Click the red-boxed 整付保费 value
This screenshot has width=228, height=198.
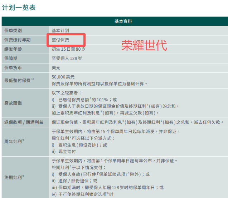coord(60,40)
